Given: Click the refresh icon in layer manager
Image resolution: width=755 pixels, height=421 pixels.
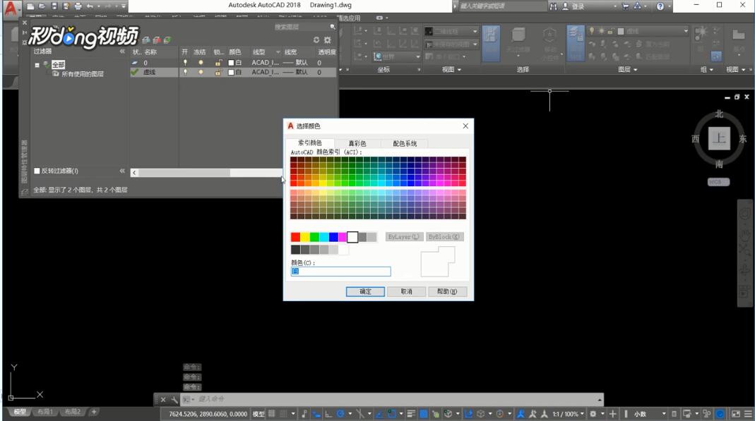Looking at the screenshot, I should pyautogui.click(x=316, y=40).
